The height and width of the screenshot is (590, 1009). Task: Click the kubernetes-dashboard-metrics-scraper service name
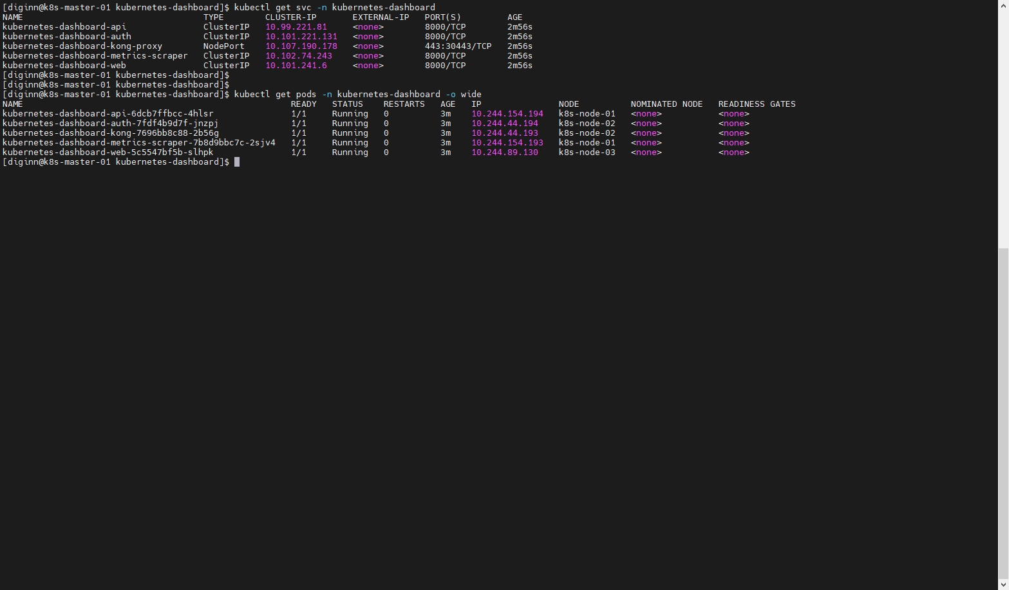[95, 56]
